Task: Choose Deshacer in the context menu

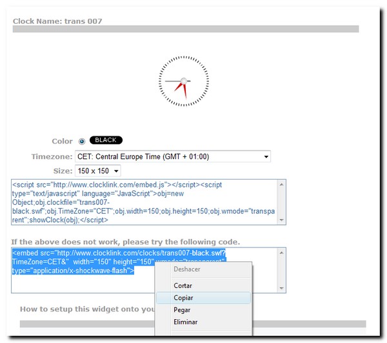Action: pyautogui.click(x=187, y=269)
